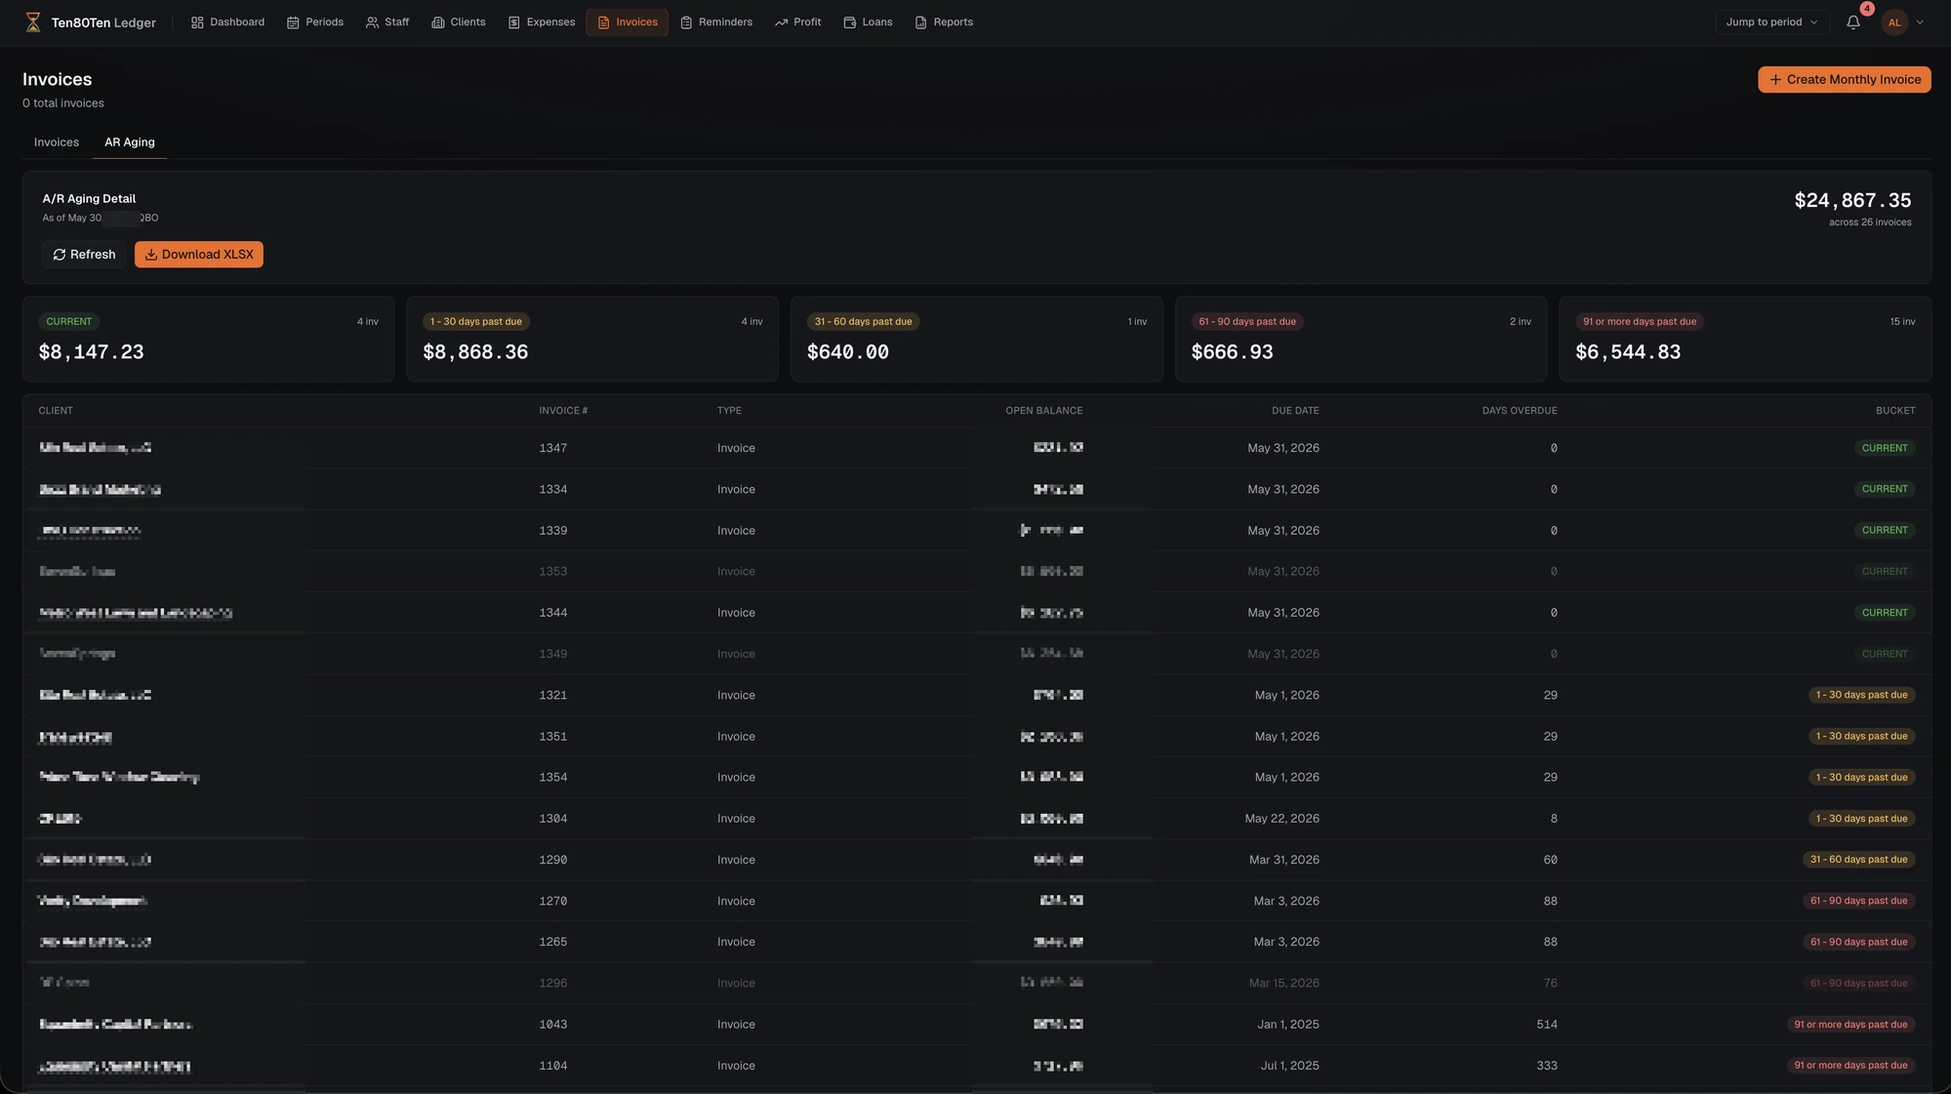This screenshot has width=1951, height=1094.
Task: Click invoice number 1351
Action: (552, 737)
